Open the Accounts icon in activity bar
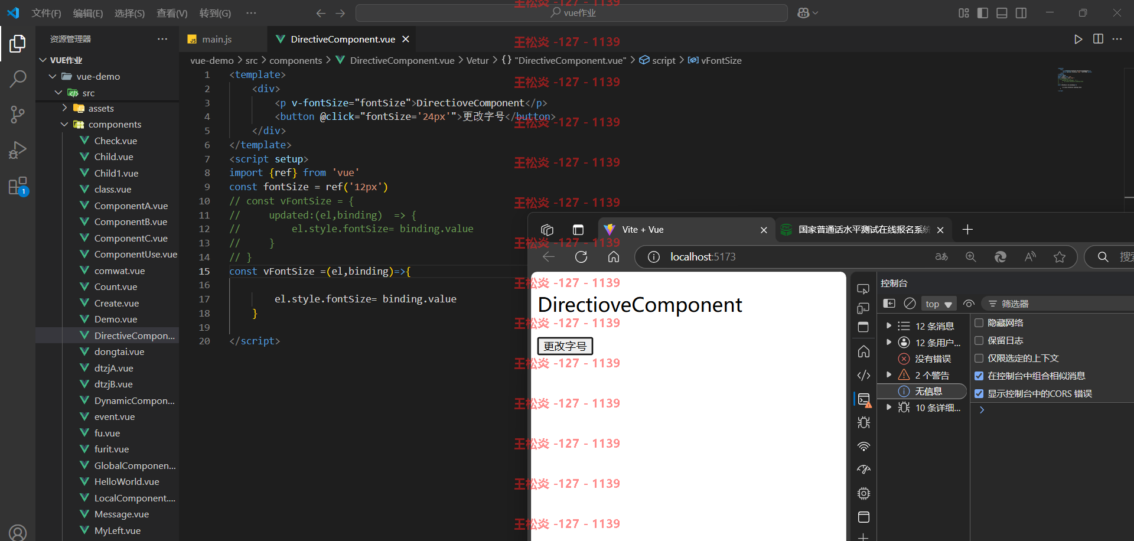 click(18, 533)
